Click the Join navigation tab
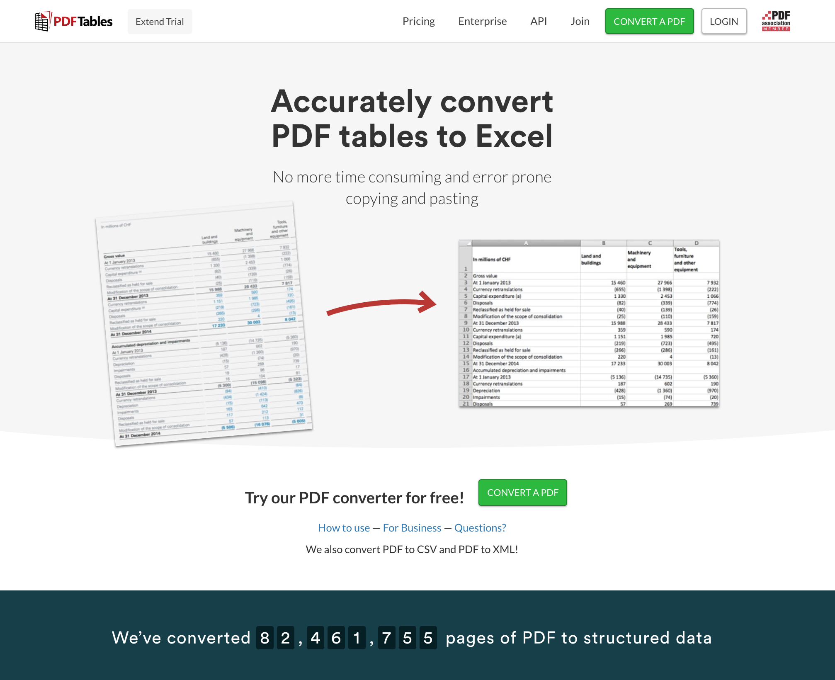This screenshot has width=835, height=680. (x=579, y=21)
